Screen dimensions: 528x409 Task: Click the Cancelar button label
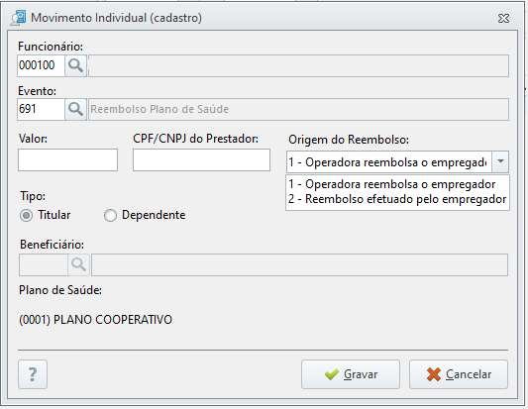point(469,374)
